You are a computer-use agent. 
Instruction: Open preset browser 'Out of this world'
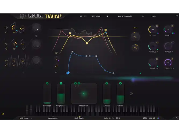[125, 16]
